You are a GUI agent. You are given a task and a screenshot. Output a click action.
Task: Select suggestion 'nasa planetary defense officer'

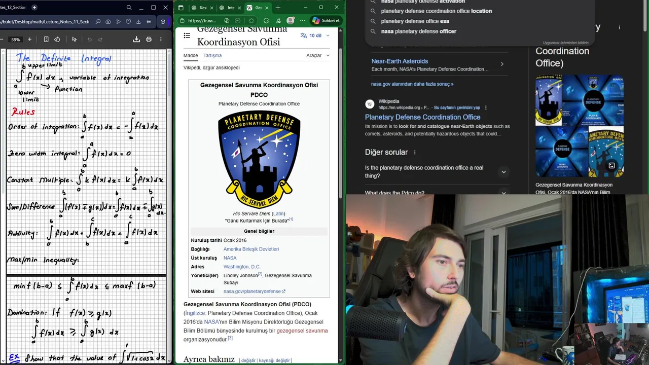pyautogui.click(x=418, y=31)
